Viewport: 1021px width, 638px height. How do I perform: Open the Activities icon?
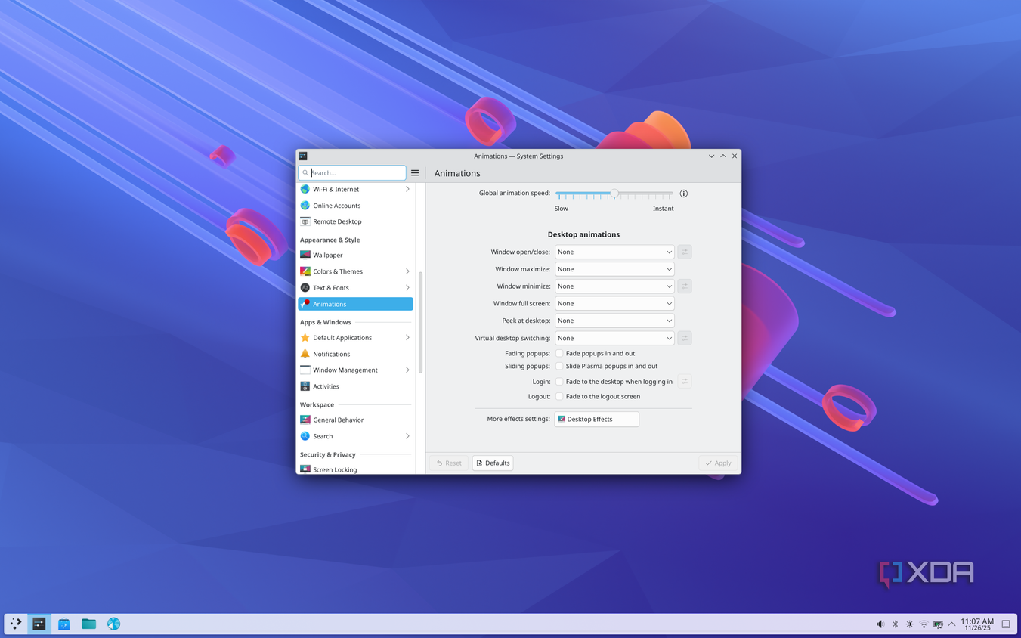pyautogui.click(x=305, y=386)
